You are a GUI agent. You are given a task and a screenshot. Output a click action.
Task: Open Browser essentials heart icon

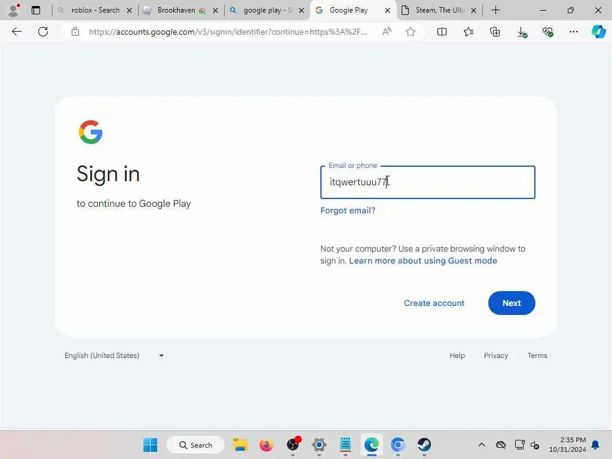point(547,32)
